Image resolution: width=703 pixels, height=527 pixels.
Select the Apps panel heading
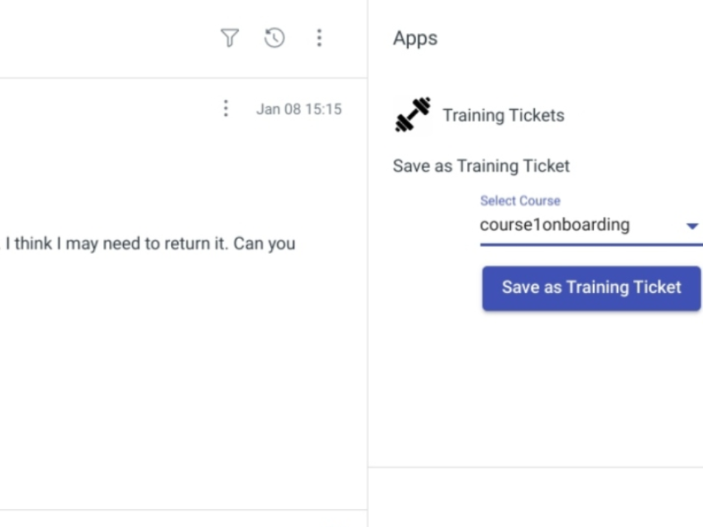click(415, 38)
